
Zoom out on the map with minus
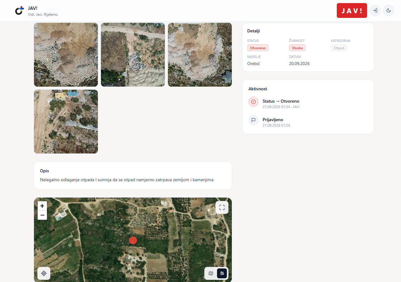[x=42, y=215]
